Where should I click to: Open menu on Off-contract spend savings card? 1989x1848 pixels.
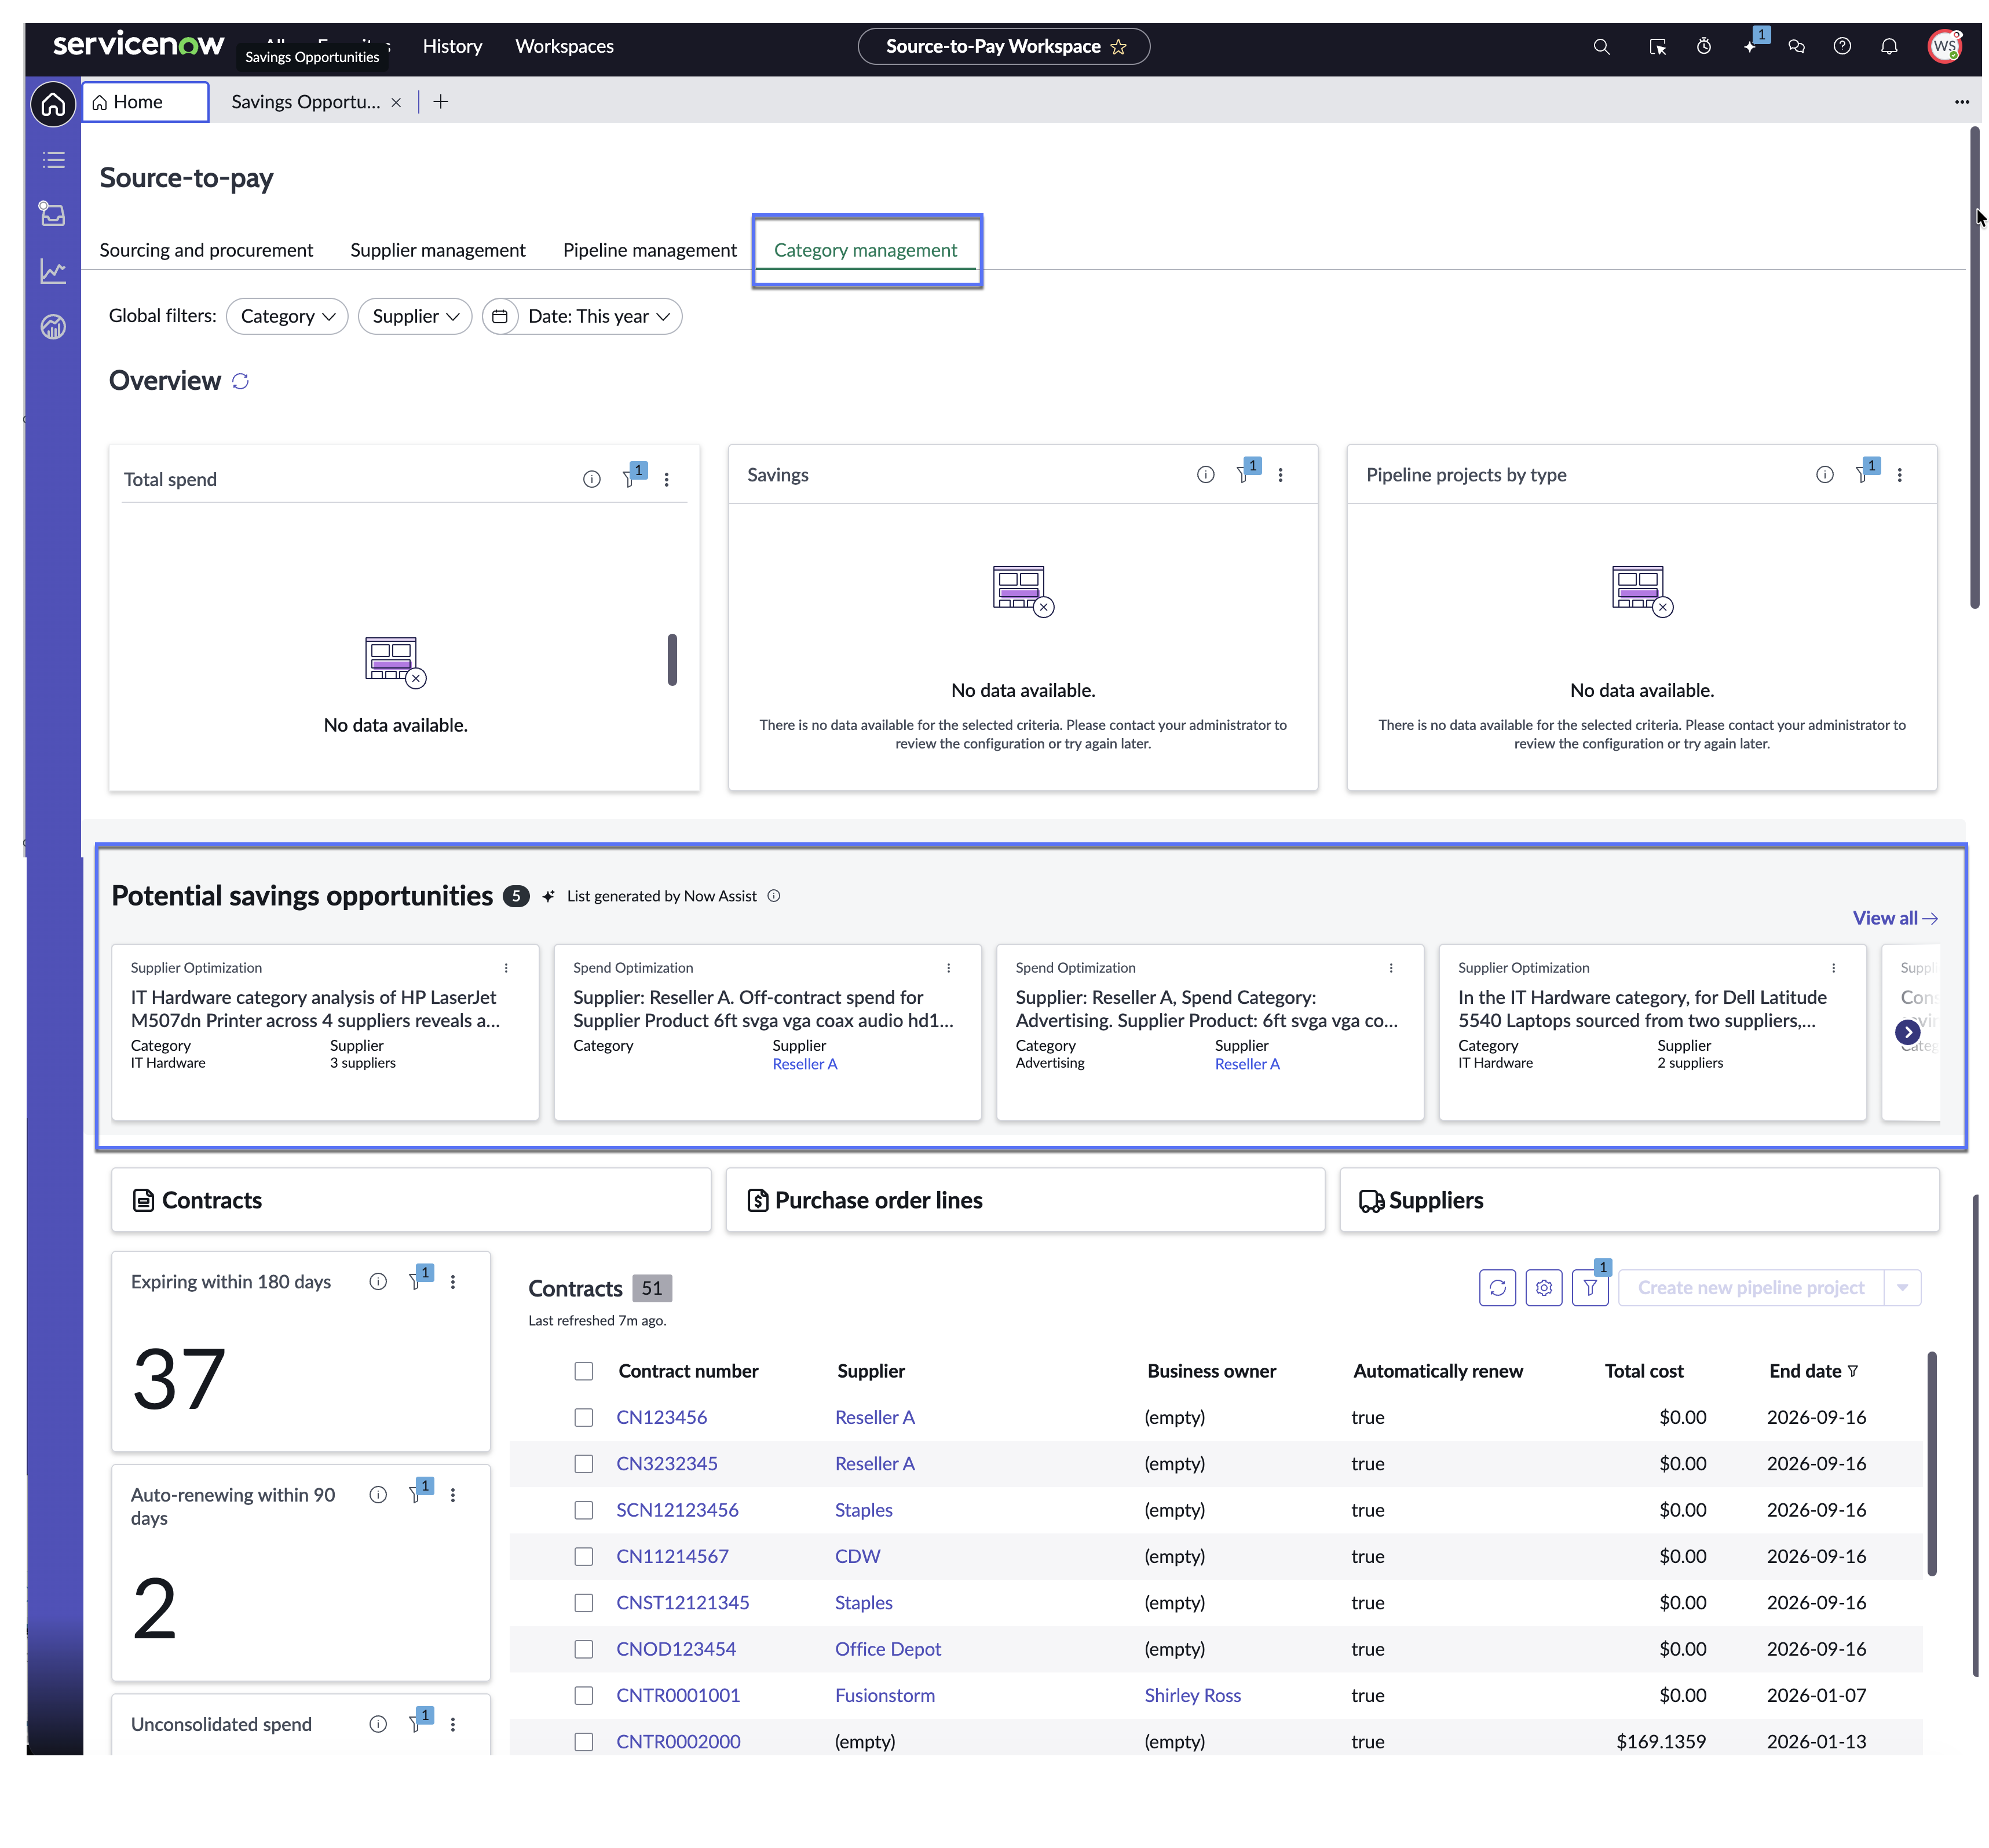pyautogui.click(x=948, y=968)
